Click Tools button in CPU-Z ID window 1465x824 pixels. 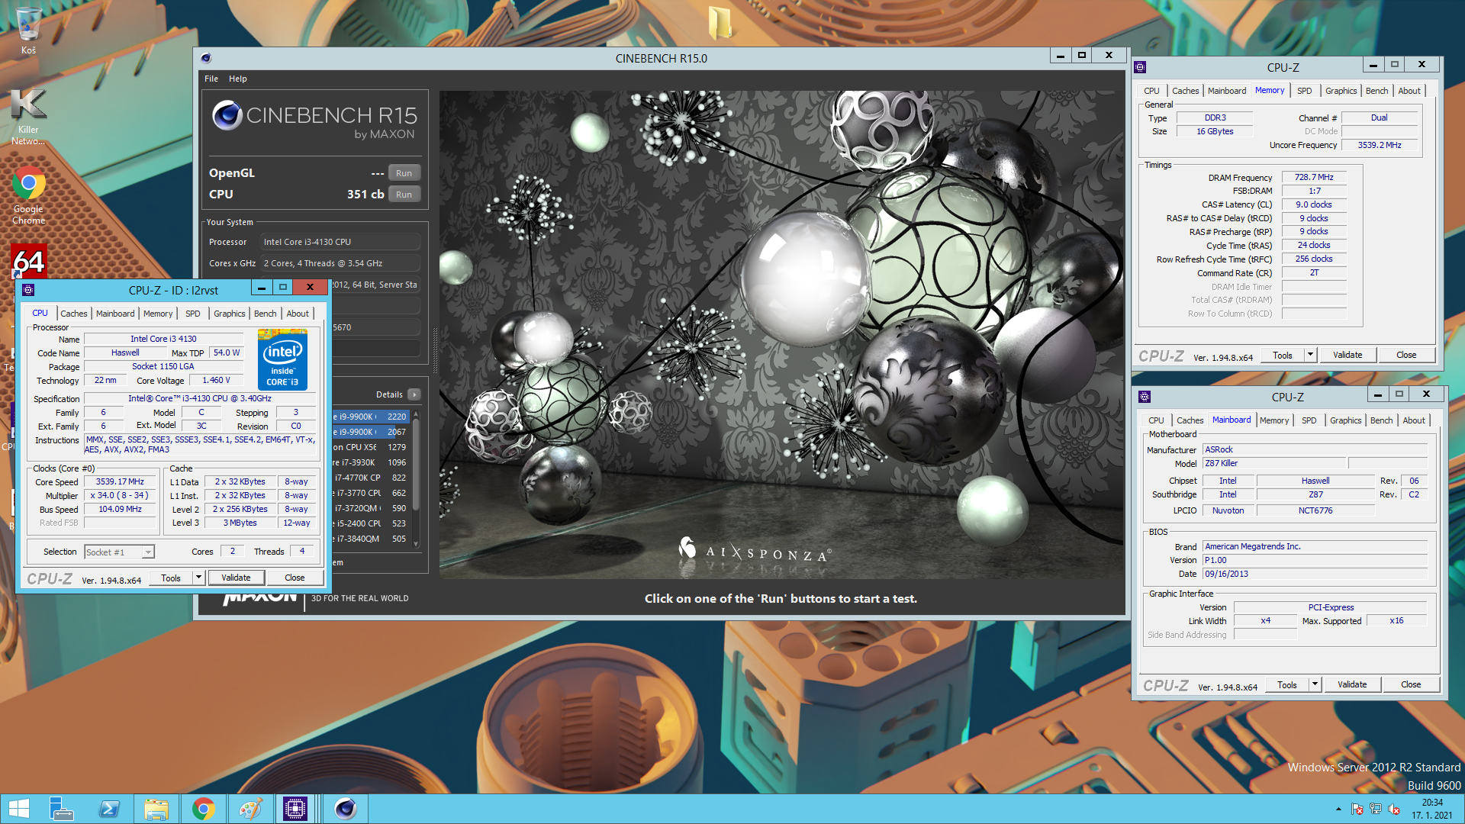point(171,578)
